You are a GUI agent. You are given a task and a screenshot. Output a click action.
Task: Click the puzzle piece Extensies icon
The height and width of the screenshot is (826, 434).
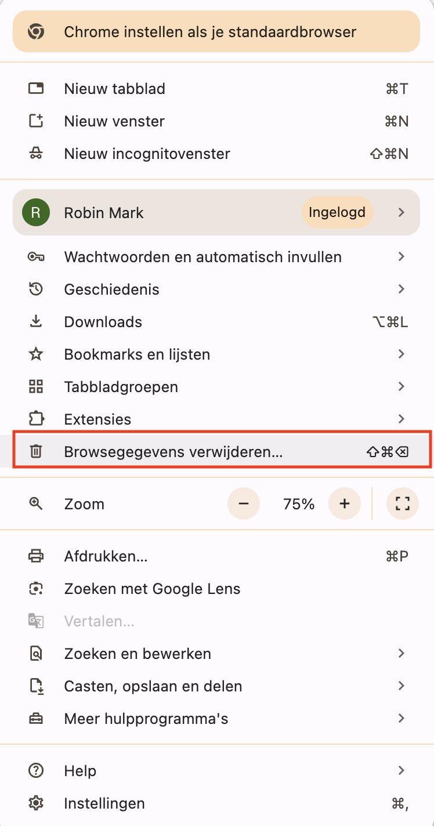(36, 419)
